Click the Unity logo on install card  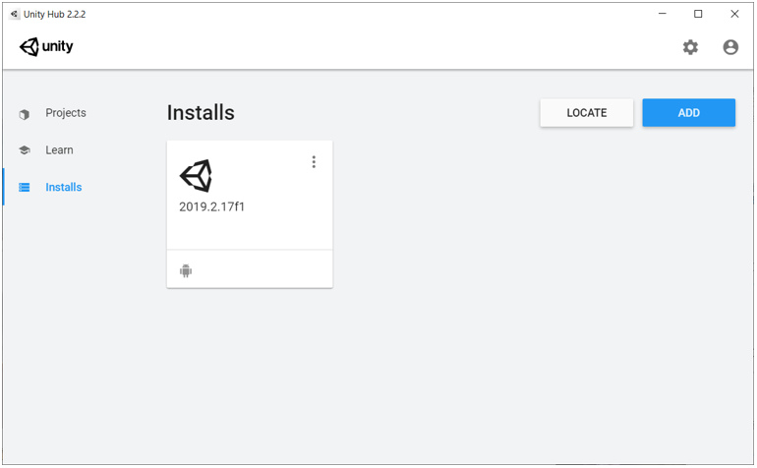[x=196, y=176]
